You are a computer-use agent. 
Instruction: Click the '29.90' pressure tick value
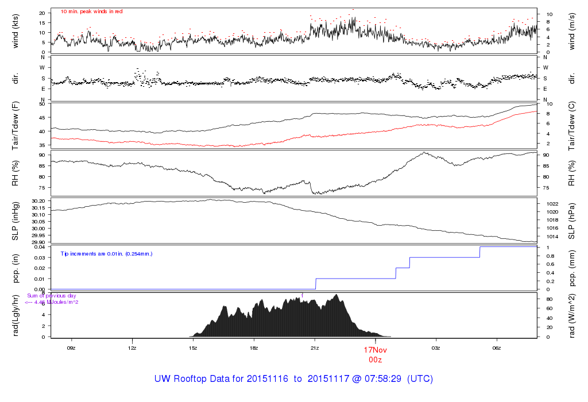point(38,242)
